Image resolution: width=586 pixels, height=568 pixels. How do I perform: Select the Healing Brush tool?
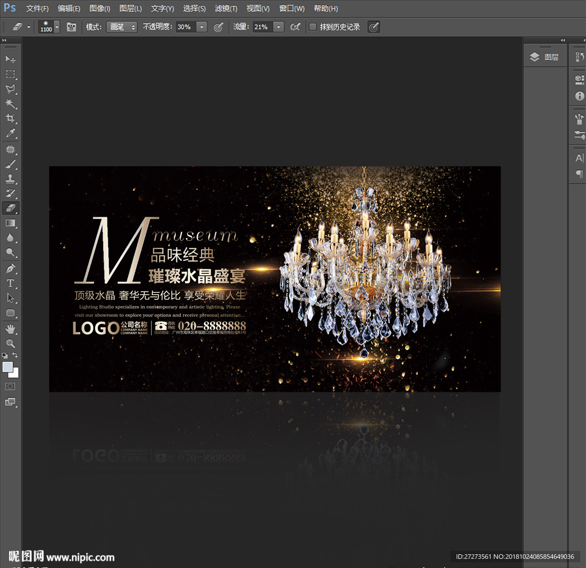10,150
